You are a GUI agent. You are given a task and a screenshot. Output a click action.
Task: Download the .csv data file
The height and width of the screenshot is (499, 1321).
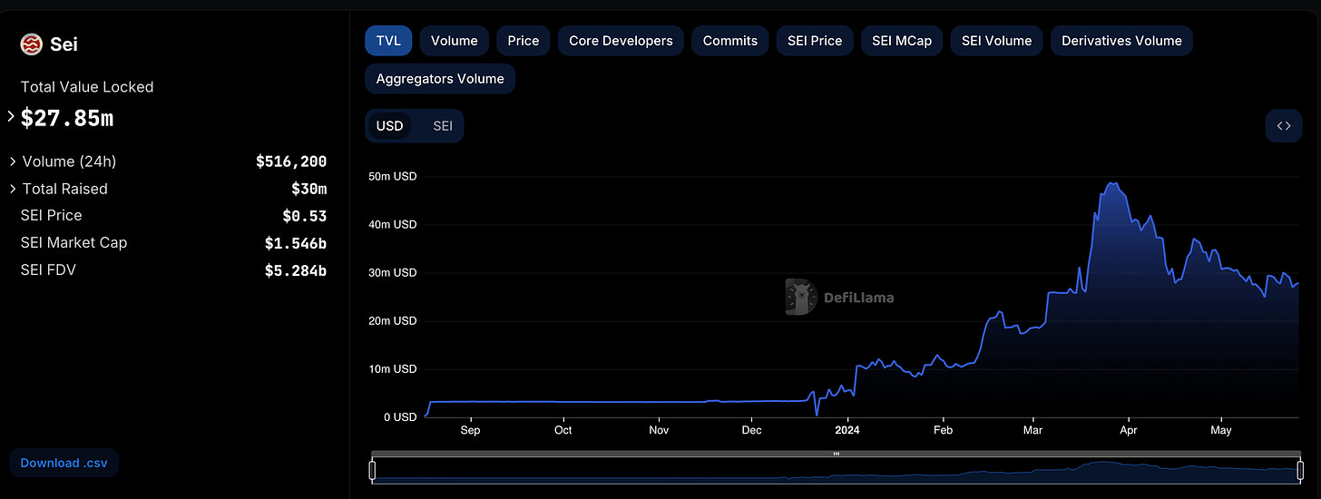pyautogui.click(x=64, y=463)
